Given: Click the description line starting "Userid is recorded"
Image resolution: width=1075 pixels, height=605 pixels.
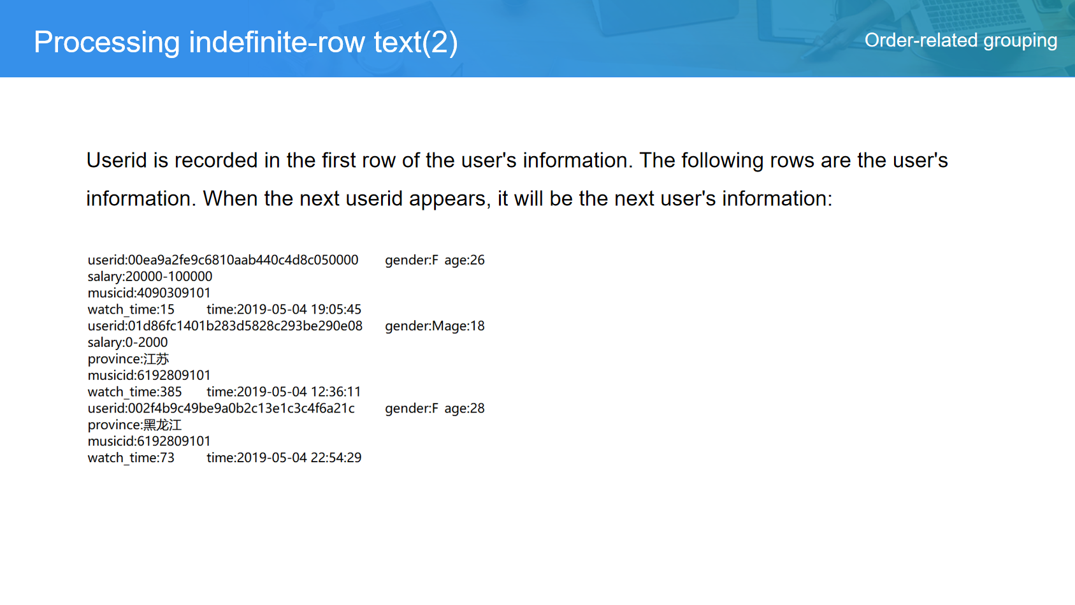Looking at the screenshot, I should point(517,160).
